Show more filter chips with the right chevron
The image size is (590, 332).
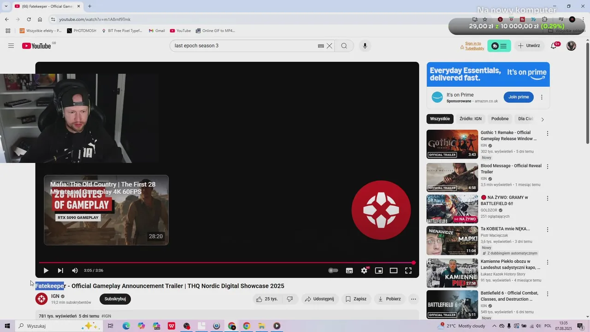pyautogui.click(x=543, y=119)
